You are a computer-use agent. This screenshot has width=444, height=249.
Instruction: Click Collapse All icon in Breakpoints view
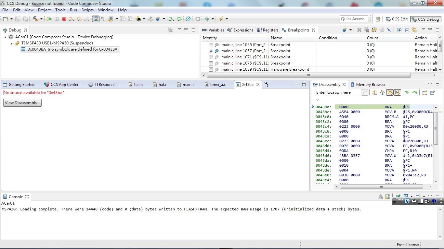[x=407, y=30]
